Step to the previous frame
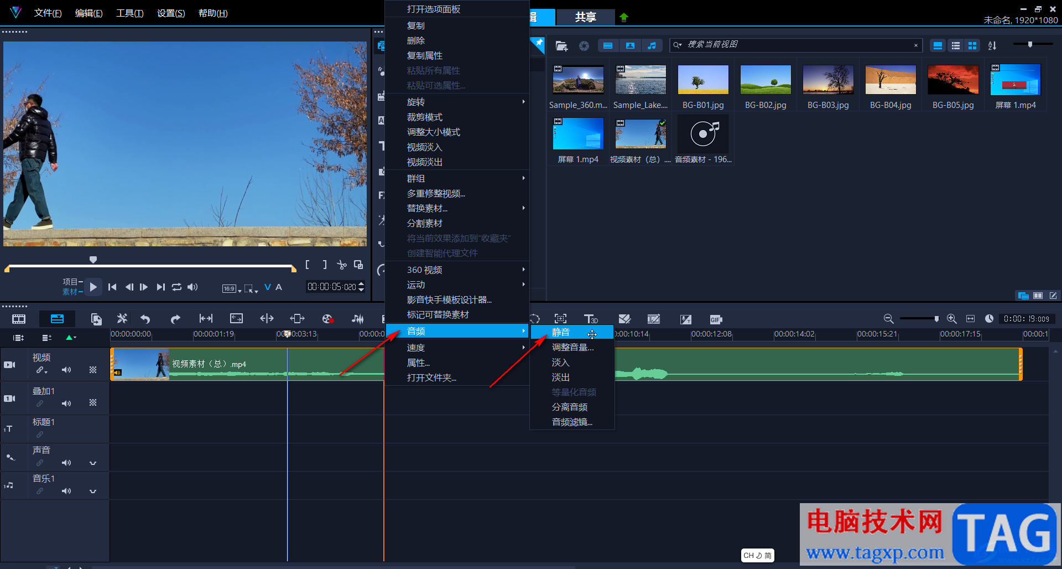The width and height of the screenshot is (1062, 569). click(129, 287)
